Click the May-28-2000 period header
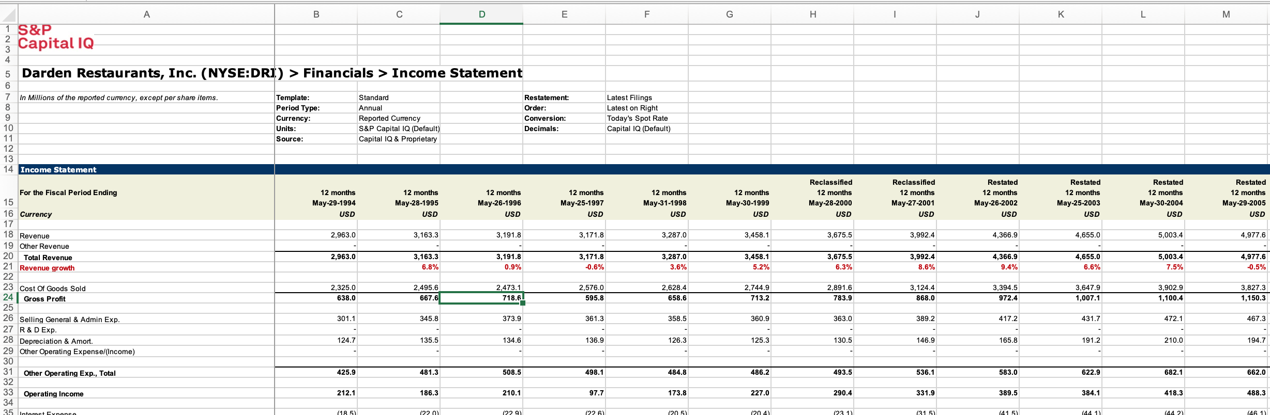 [830, 203]
